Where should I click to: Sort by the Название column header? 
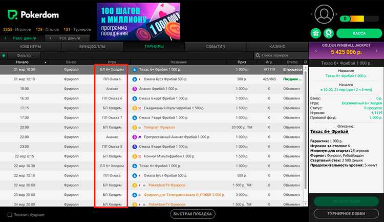pyautogui.click(x=179, y=63)
